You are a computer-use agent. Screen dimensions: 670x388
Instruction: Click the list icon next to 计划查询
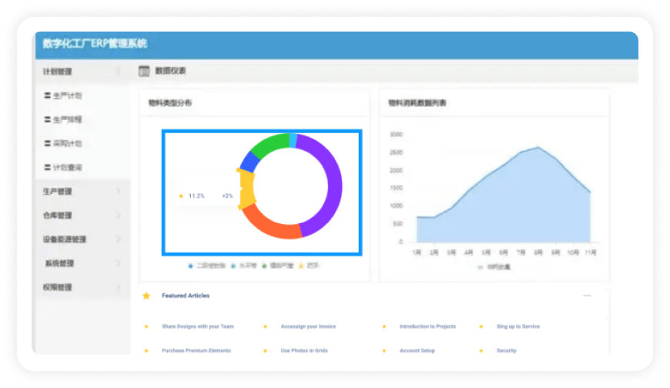pyautogui.click(x=48, y=167)
